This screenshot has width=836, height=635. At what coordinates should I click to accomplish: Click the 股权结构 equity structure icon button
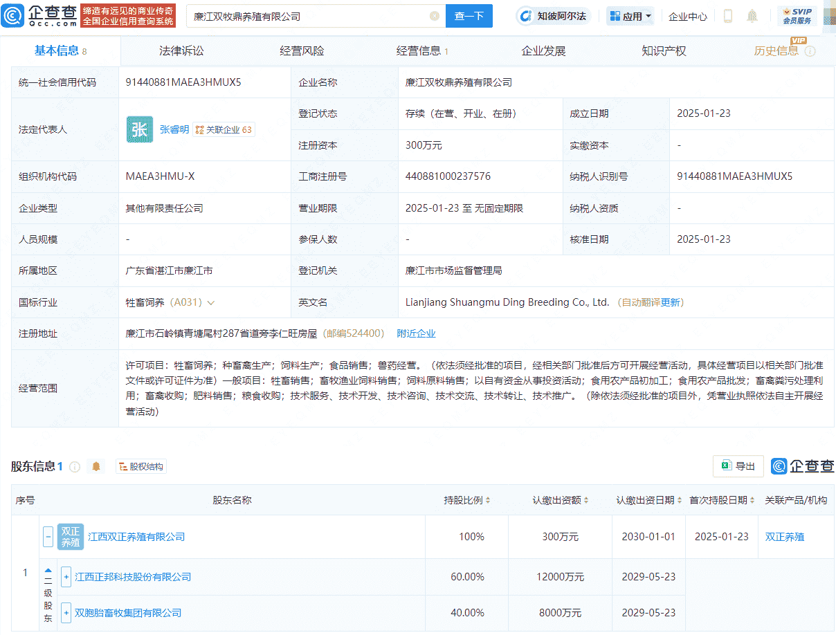(x=140, y=466)
